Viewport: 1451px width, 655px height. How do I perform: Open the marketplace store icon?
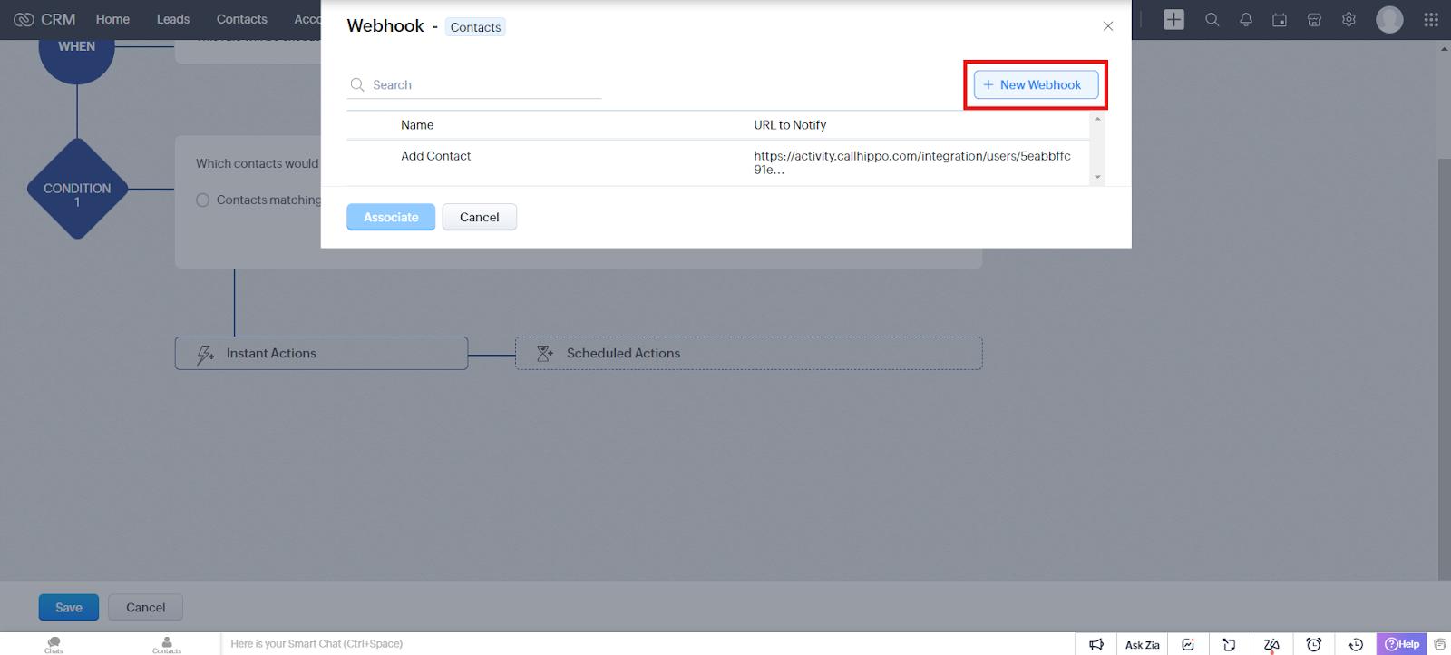click(x=1314, y=19)
